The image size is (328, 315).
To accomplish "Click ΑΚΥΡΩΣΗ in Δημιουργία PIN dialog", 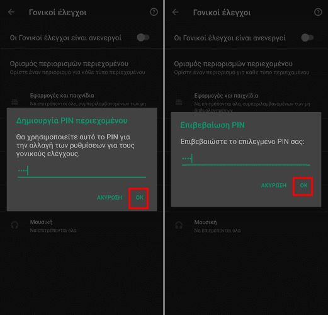I will click(x=110, y=198).
